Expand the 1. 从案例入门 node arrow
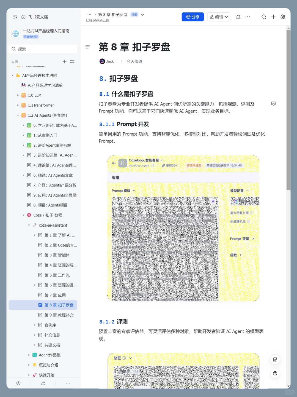Screen dimensions: 297x397 (x=23, y=135)
